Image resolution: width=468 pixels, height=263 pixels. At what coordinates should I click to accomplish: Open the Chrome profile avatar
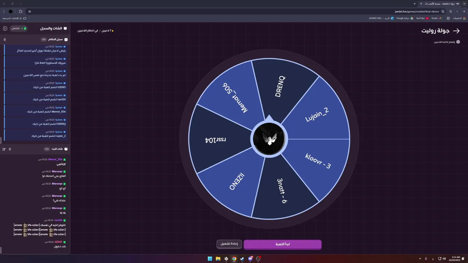tap(11, 11)
